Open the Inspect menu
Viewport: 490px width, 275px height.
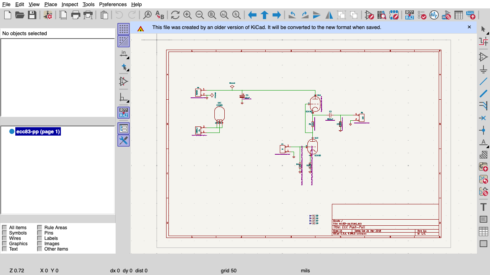[x=70, y=4]
